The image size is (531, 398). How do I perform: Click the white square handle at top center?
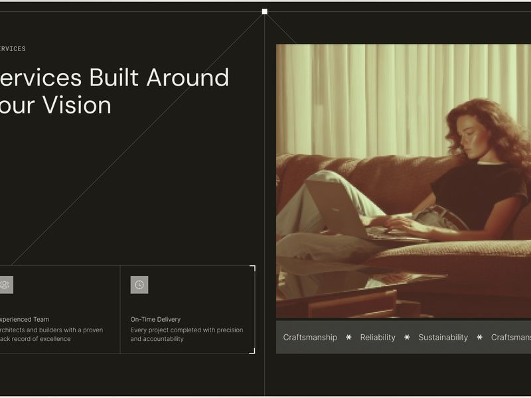(x=264, y=11)
